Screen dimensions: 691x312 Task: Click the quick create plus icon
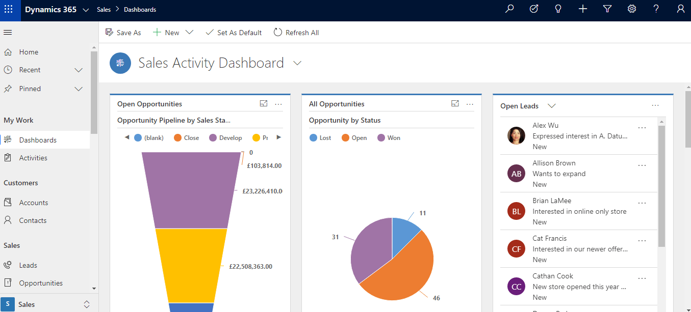pos(583,9)
